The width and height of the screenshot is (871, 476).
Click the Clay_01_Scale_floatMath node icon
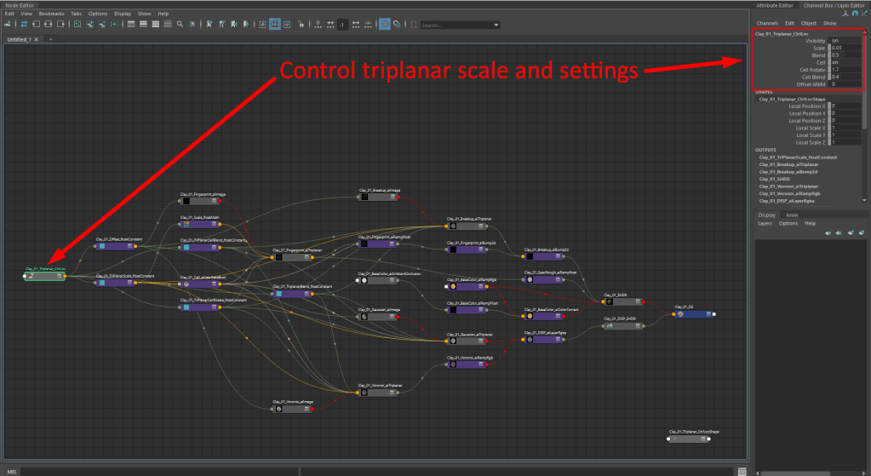point(186,225)
